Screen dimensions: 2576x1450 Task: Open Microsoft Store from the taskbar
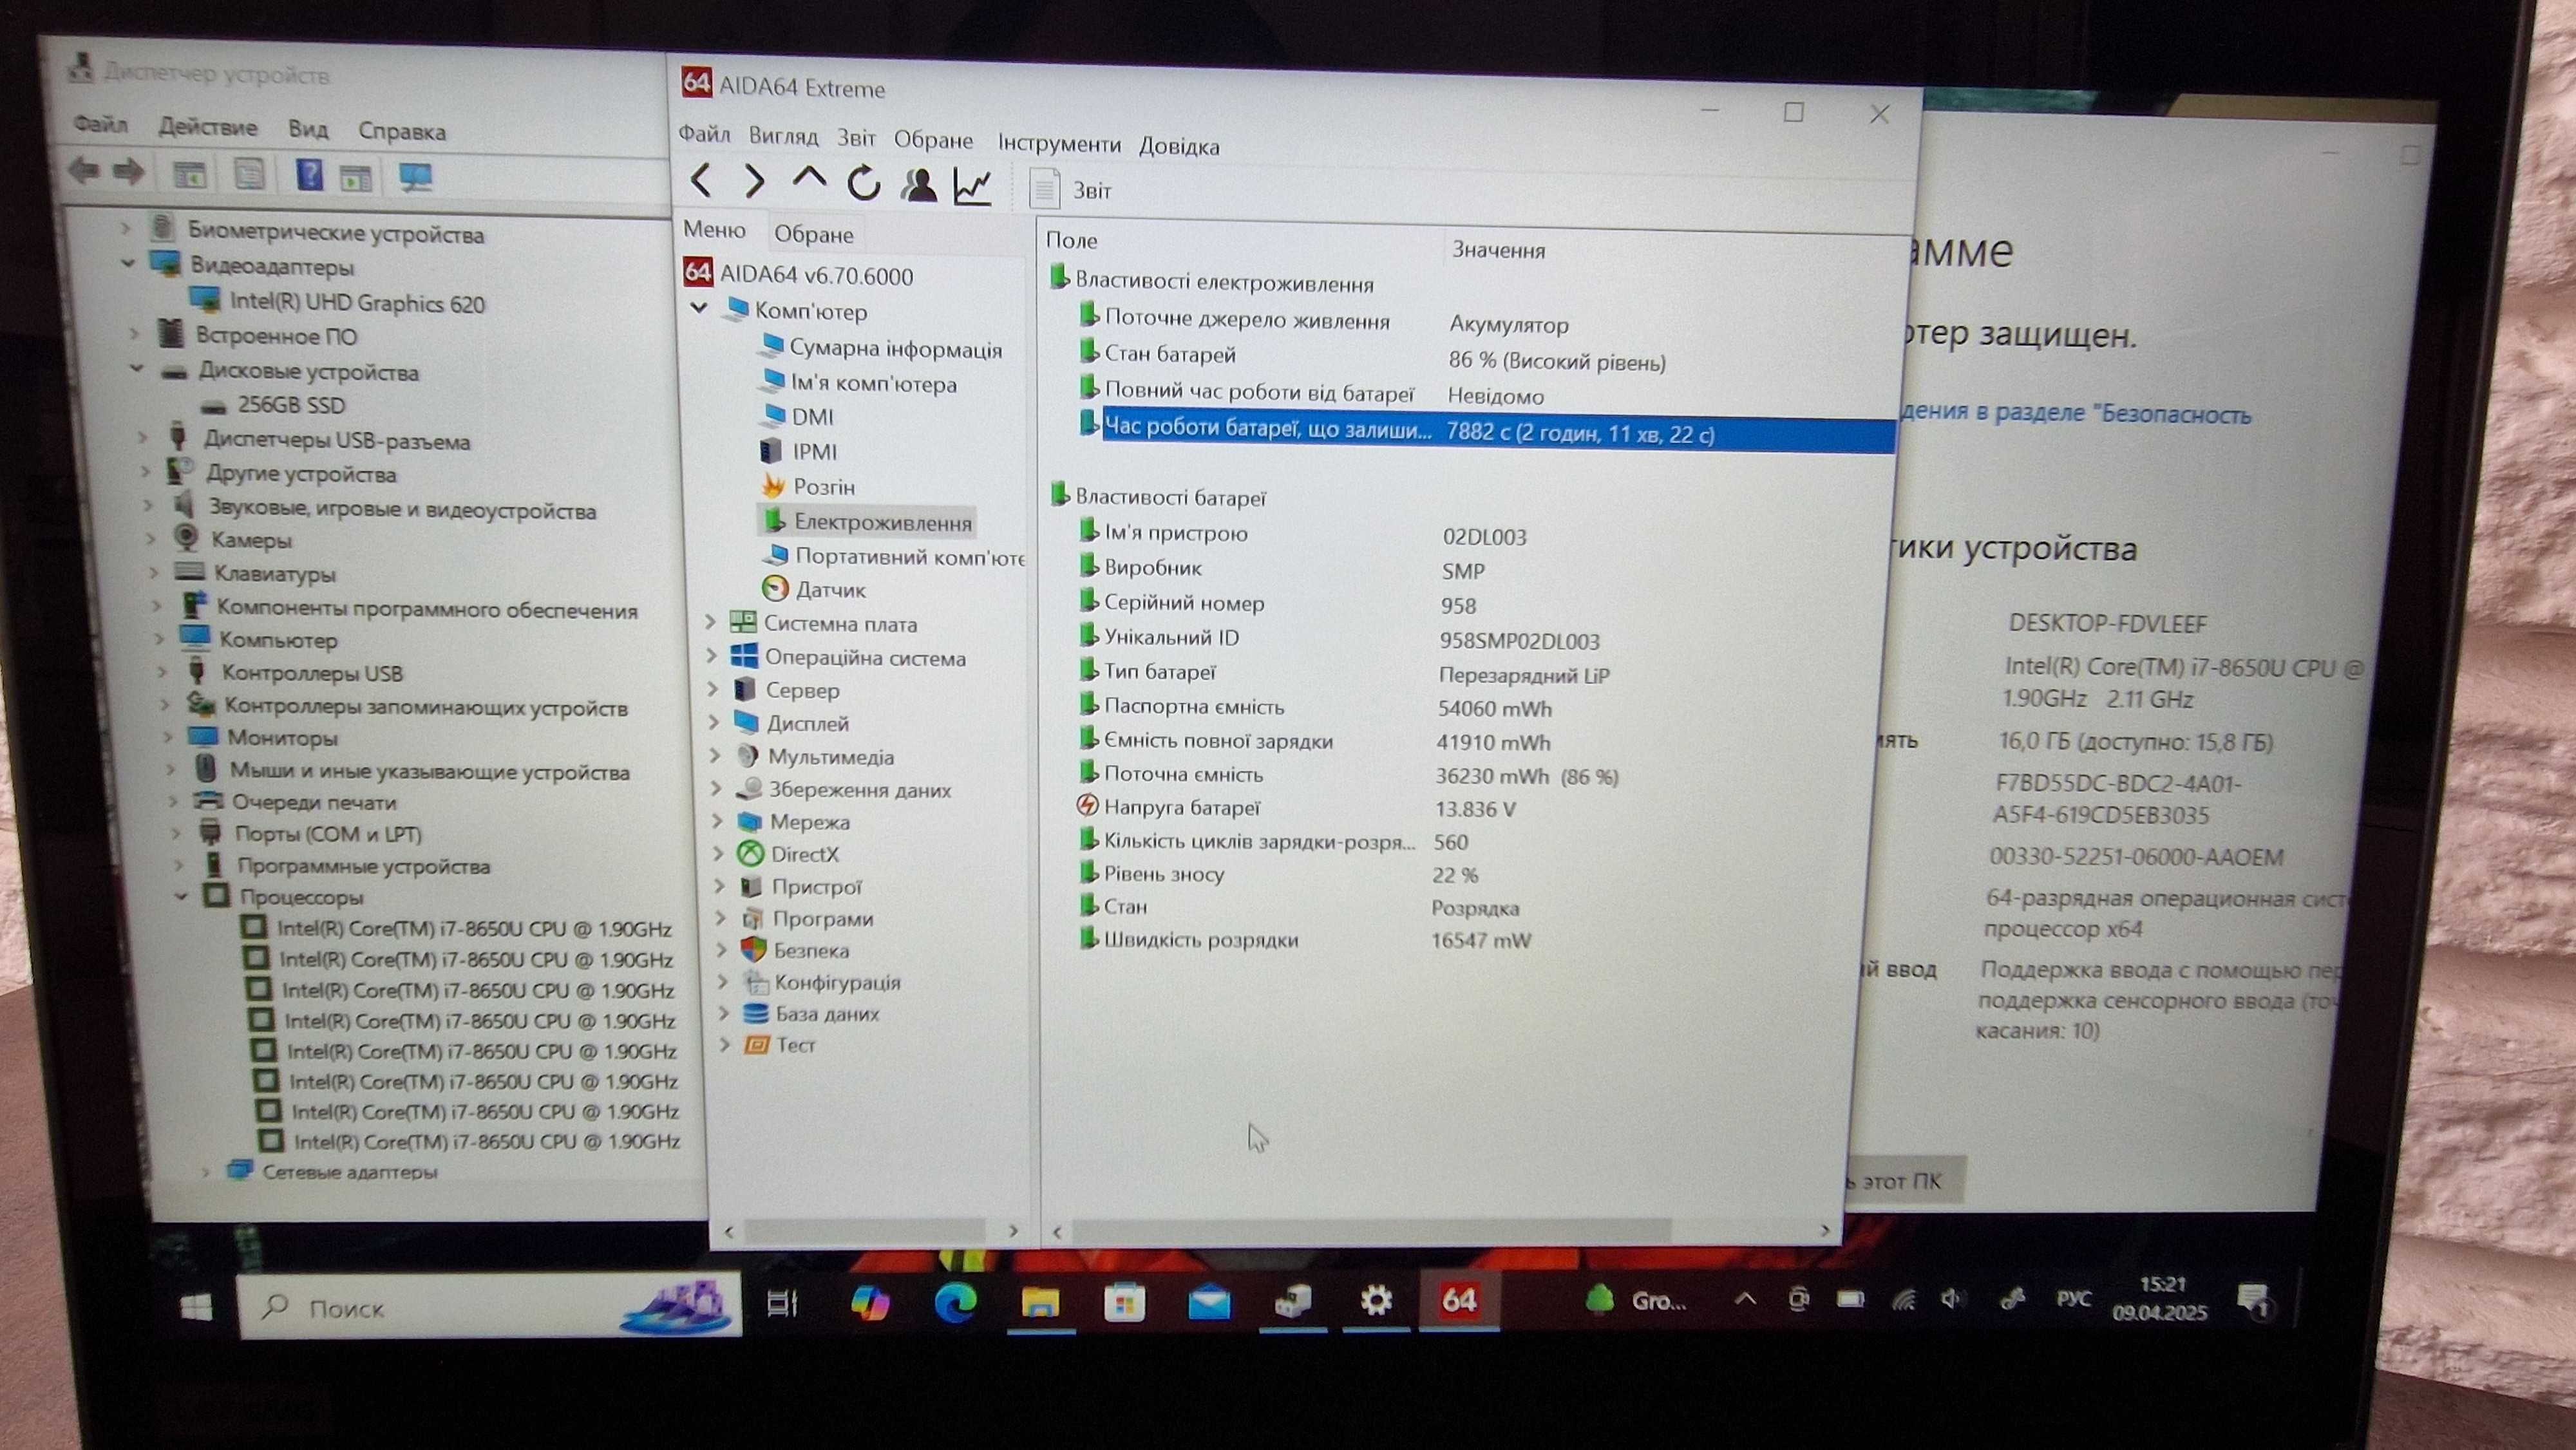pos(1124,1303)
